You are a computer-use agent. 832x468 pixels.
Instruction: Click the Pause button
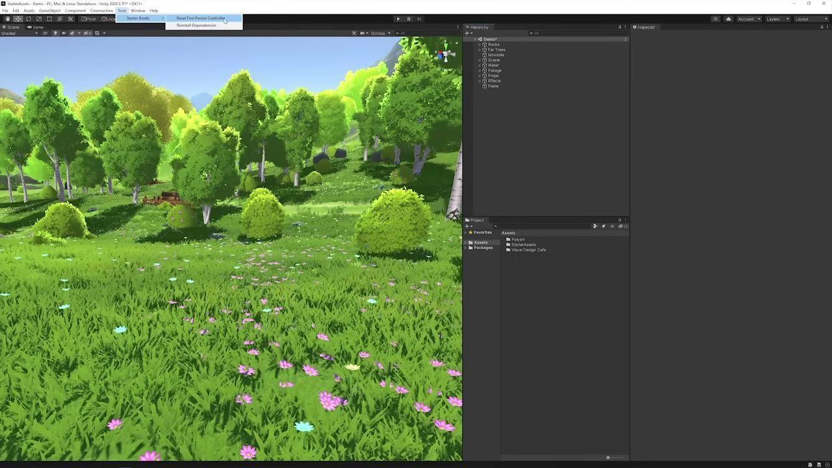click(x=409, y=19)
